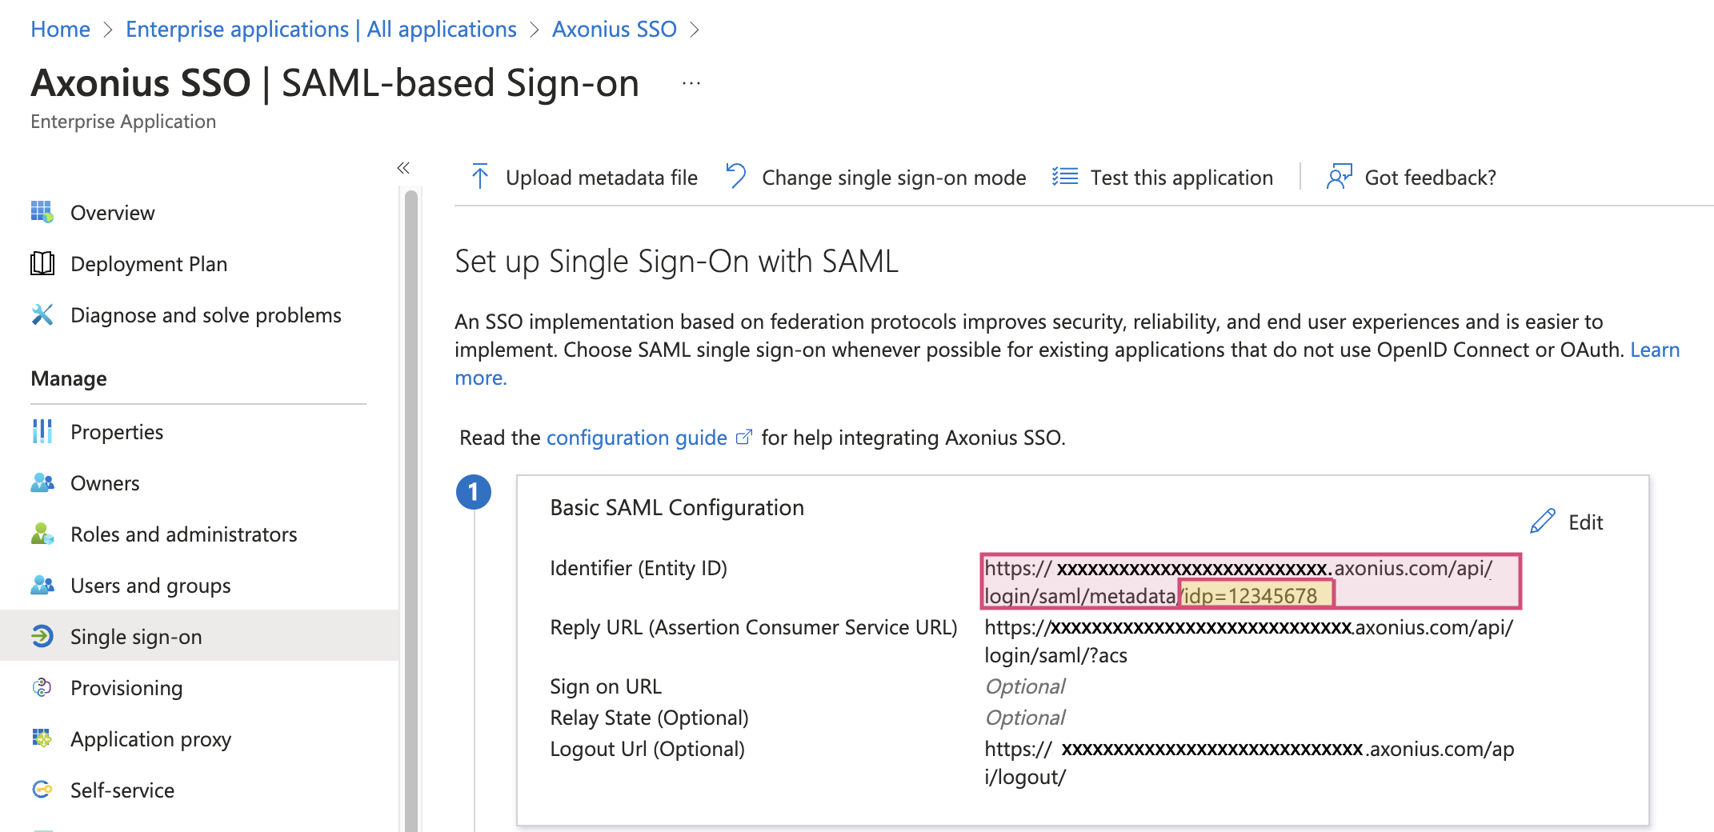1714x832 pixels.
Task: Click the Identifier (Entity ID) label
Action: coord(639,568)
